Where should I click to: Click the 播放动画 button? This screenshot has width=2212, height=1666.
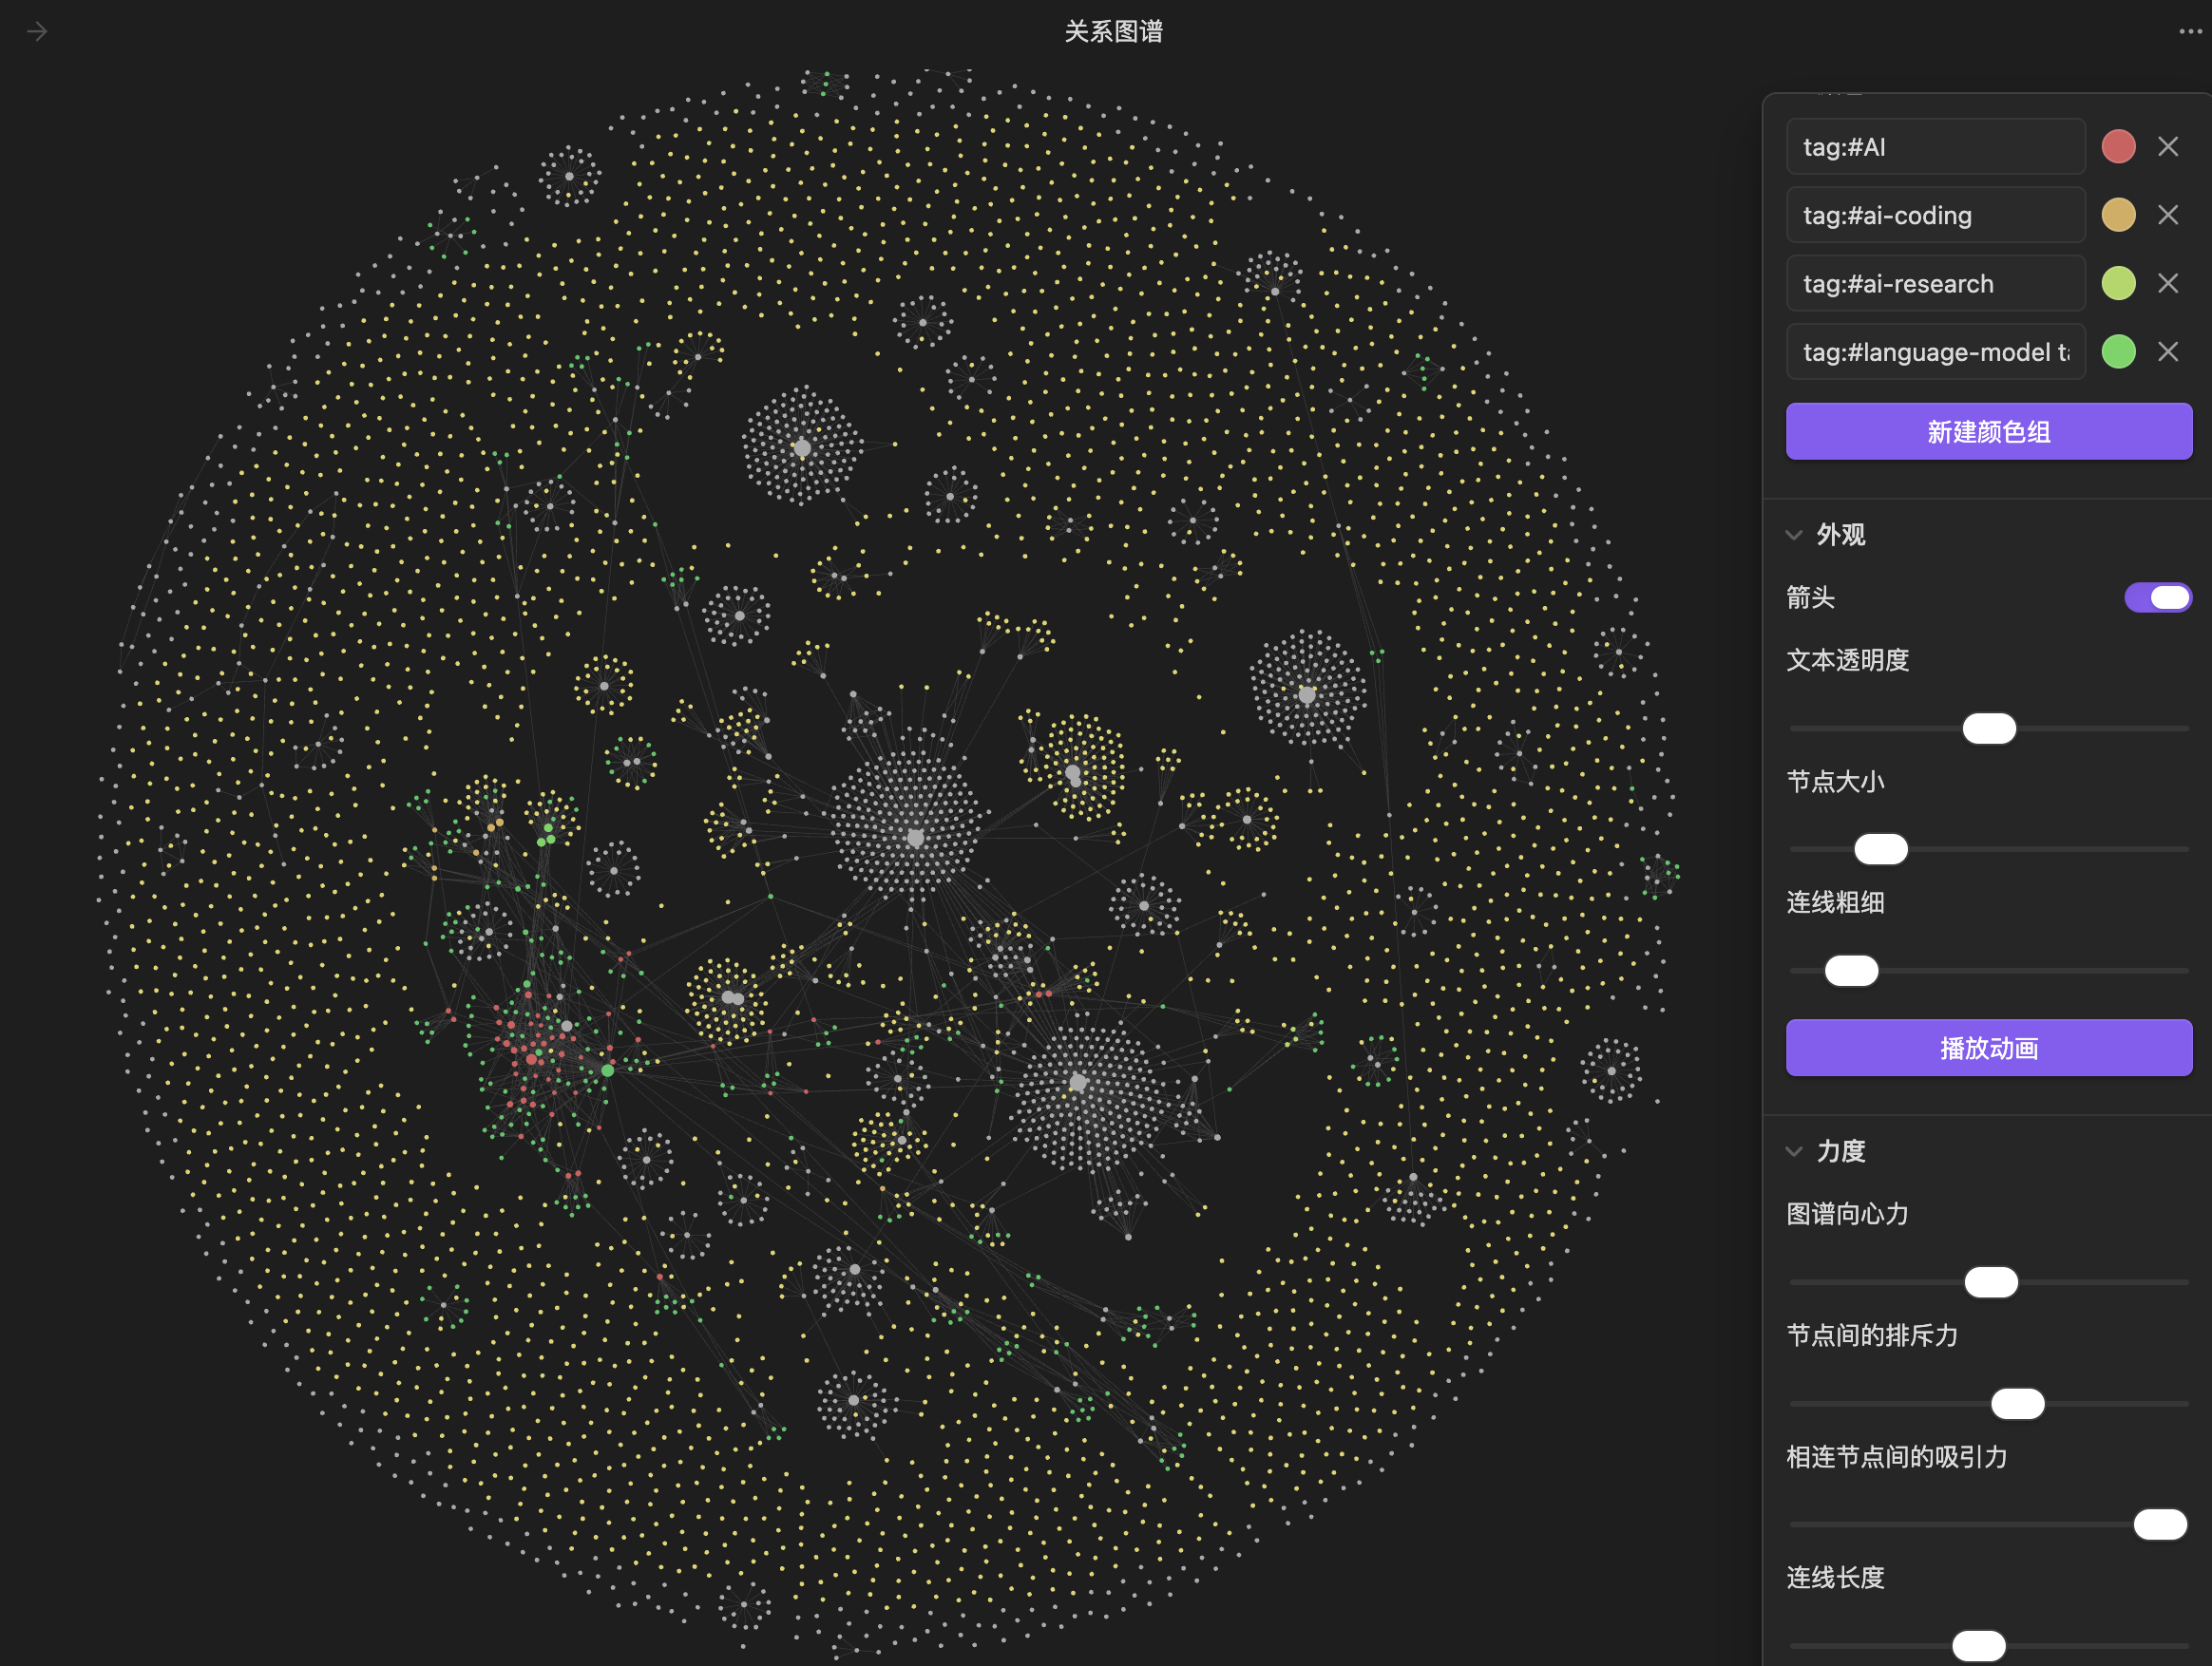pos(1988,1049)
